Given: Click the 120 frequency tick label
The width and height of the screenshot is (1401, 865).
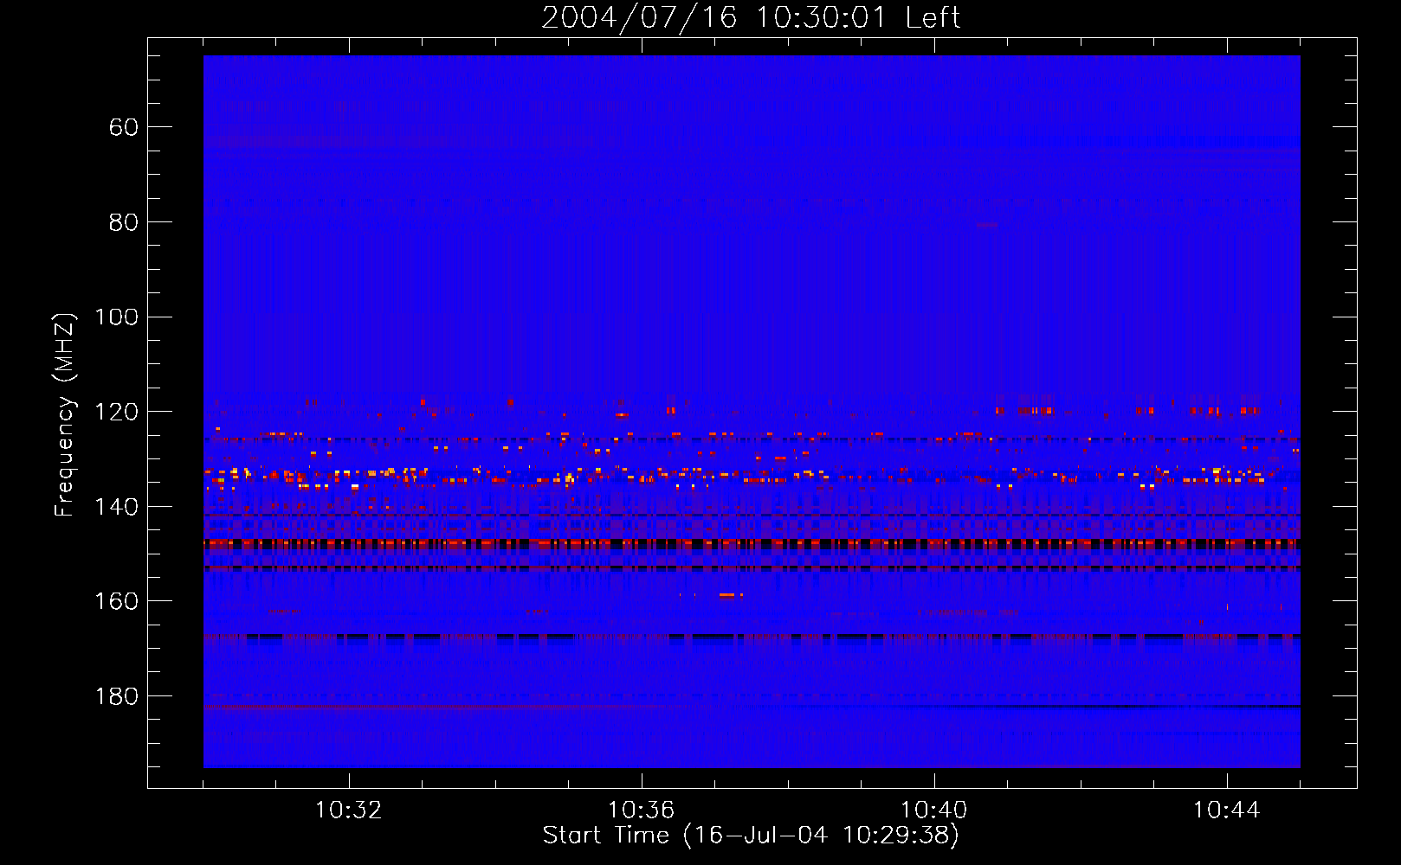Looking at the screenshot, I should tap(117, 412).
